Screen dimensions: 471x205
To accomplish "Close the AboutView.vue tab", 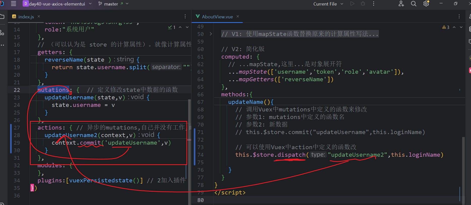I will click(x=238, y=16).
